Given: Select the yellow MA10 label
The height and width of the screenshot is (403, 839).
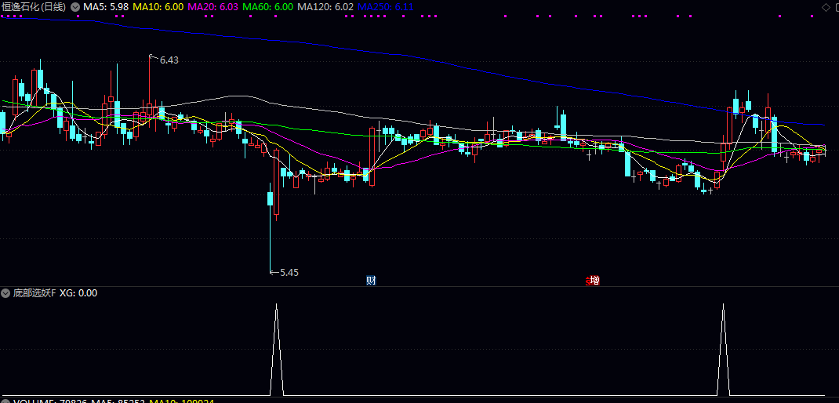Looking at the screenshot, I should click(158, 7).
